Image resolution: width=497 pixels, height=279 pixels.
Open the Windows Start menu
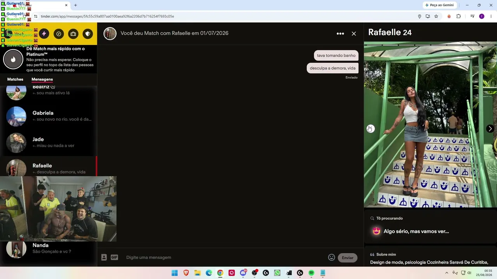click(x=175, y=273)
